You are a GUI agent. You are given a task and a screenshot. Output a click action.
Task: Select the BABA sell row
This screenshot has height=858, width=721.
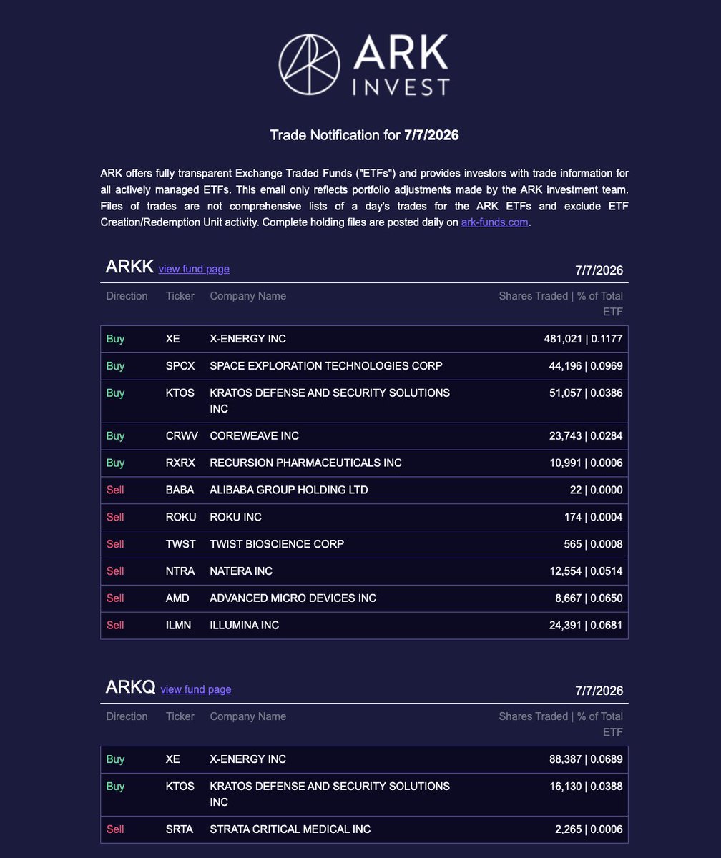click(364, 490)
